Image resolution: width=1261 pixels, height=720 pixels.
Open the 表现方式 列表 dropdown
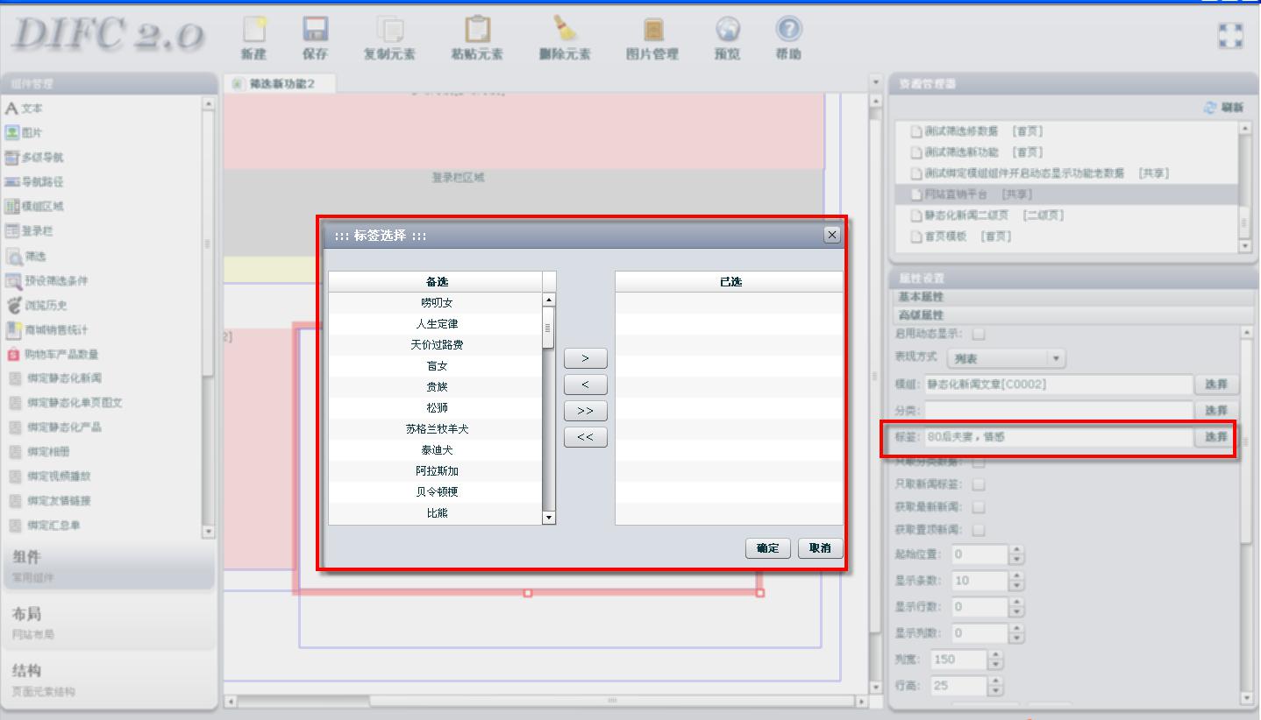click(x=1004, y=358)
